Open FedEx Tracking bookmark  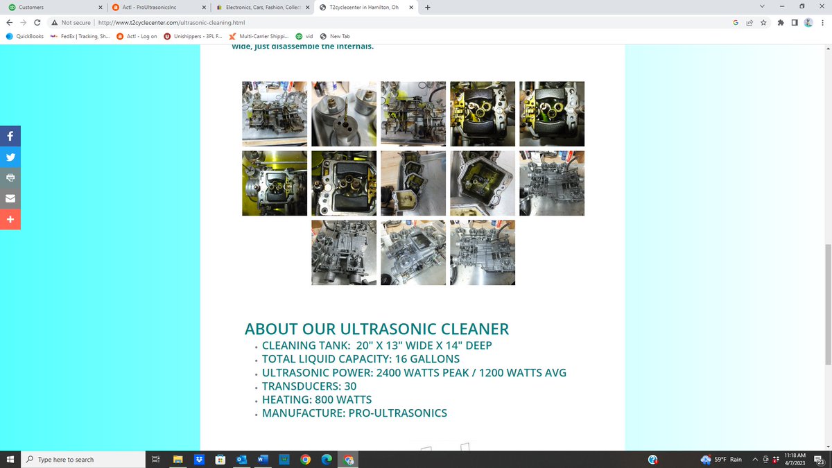point(80,36)
